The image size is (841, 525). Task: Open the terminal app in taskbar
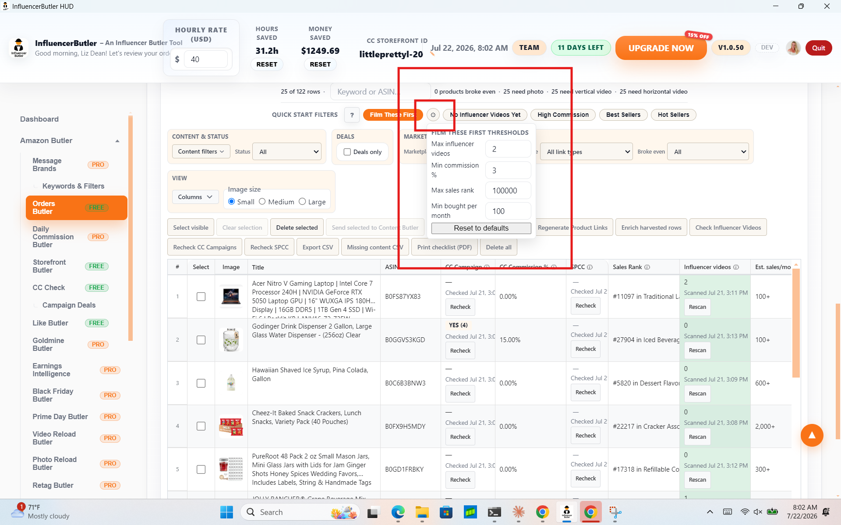494,512
